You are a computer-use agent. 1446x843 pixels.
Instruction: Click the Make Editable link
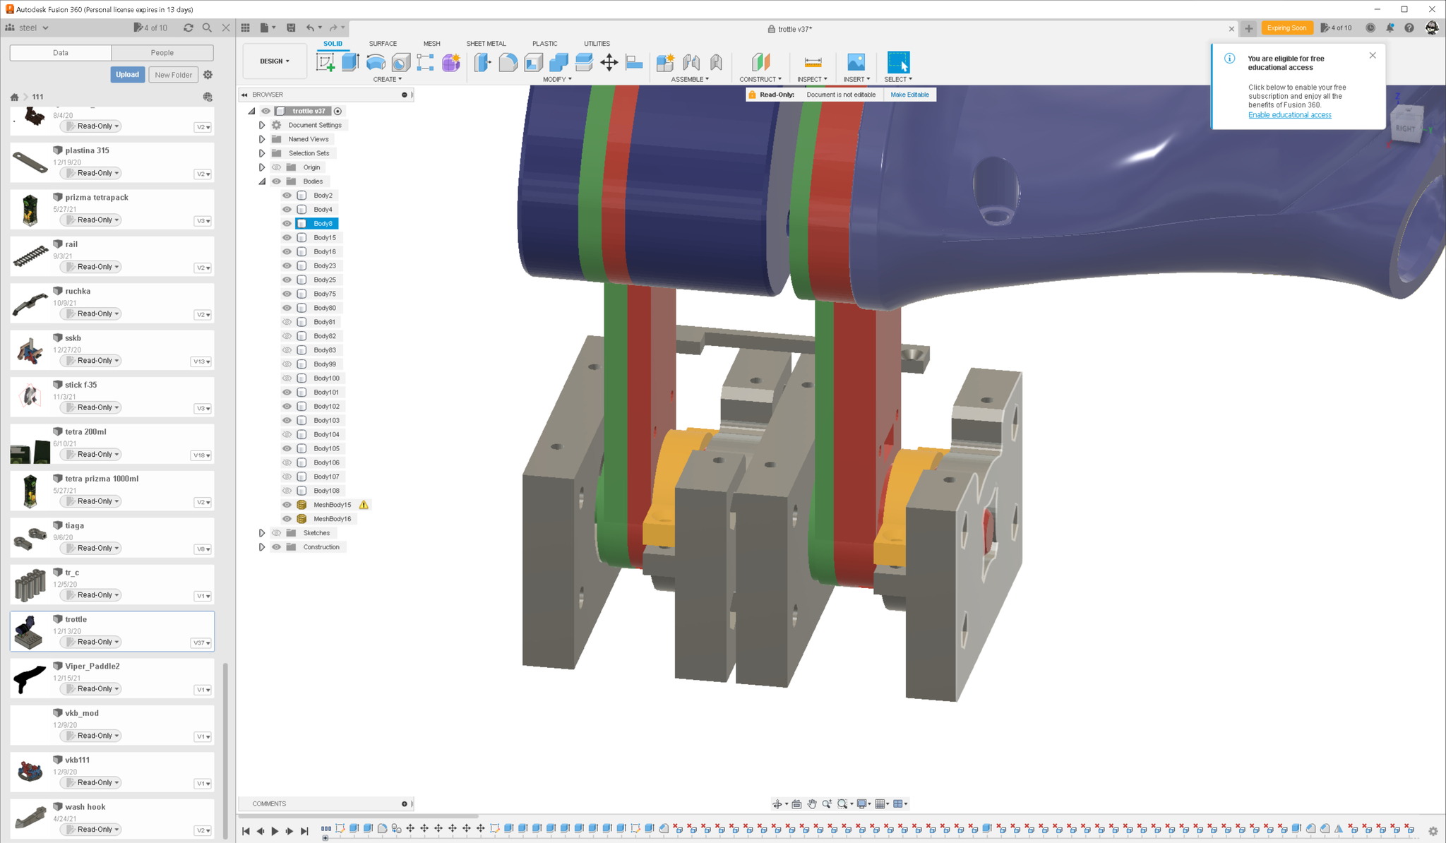[x=909, y=95]
